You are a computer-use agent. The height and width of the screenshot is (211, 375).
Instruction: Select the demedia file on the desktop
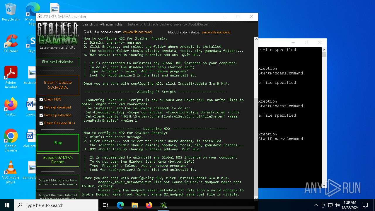[x=29, y=170]
